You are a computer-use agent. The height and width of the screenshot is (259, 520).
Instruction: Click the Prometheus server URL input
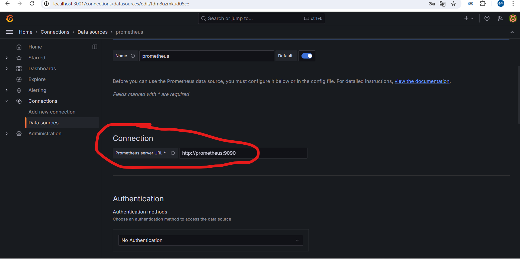coord(243,153)
